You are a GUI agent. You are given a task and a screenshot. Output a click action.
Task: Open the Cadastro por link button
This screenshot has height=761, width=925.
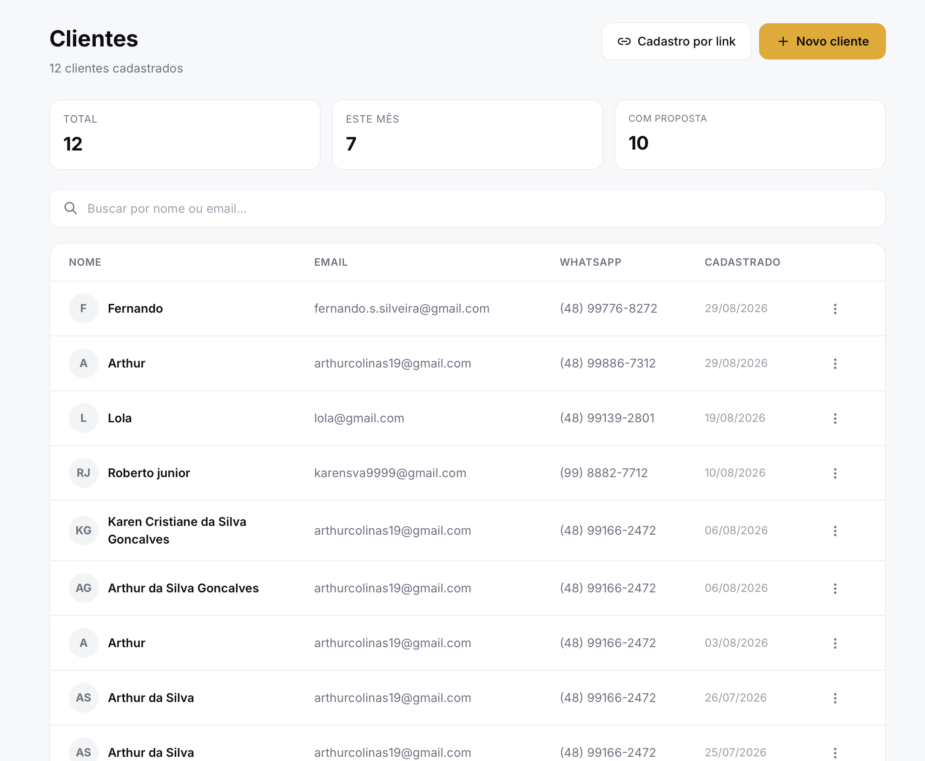676,41
